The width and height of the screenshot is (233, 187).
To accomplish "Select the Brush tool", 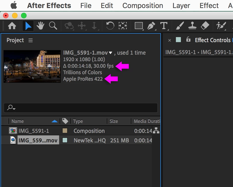I will pos(180,26).
